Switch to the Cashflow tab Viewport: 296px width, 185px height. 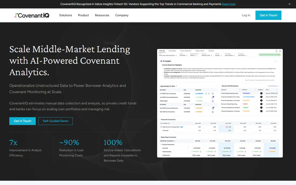[x=211, y=51]
